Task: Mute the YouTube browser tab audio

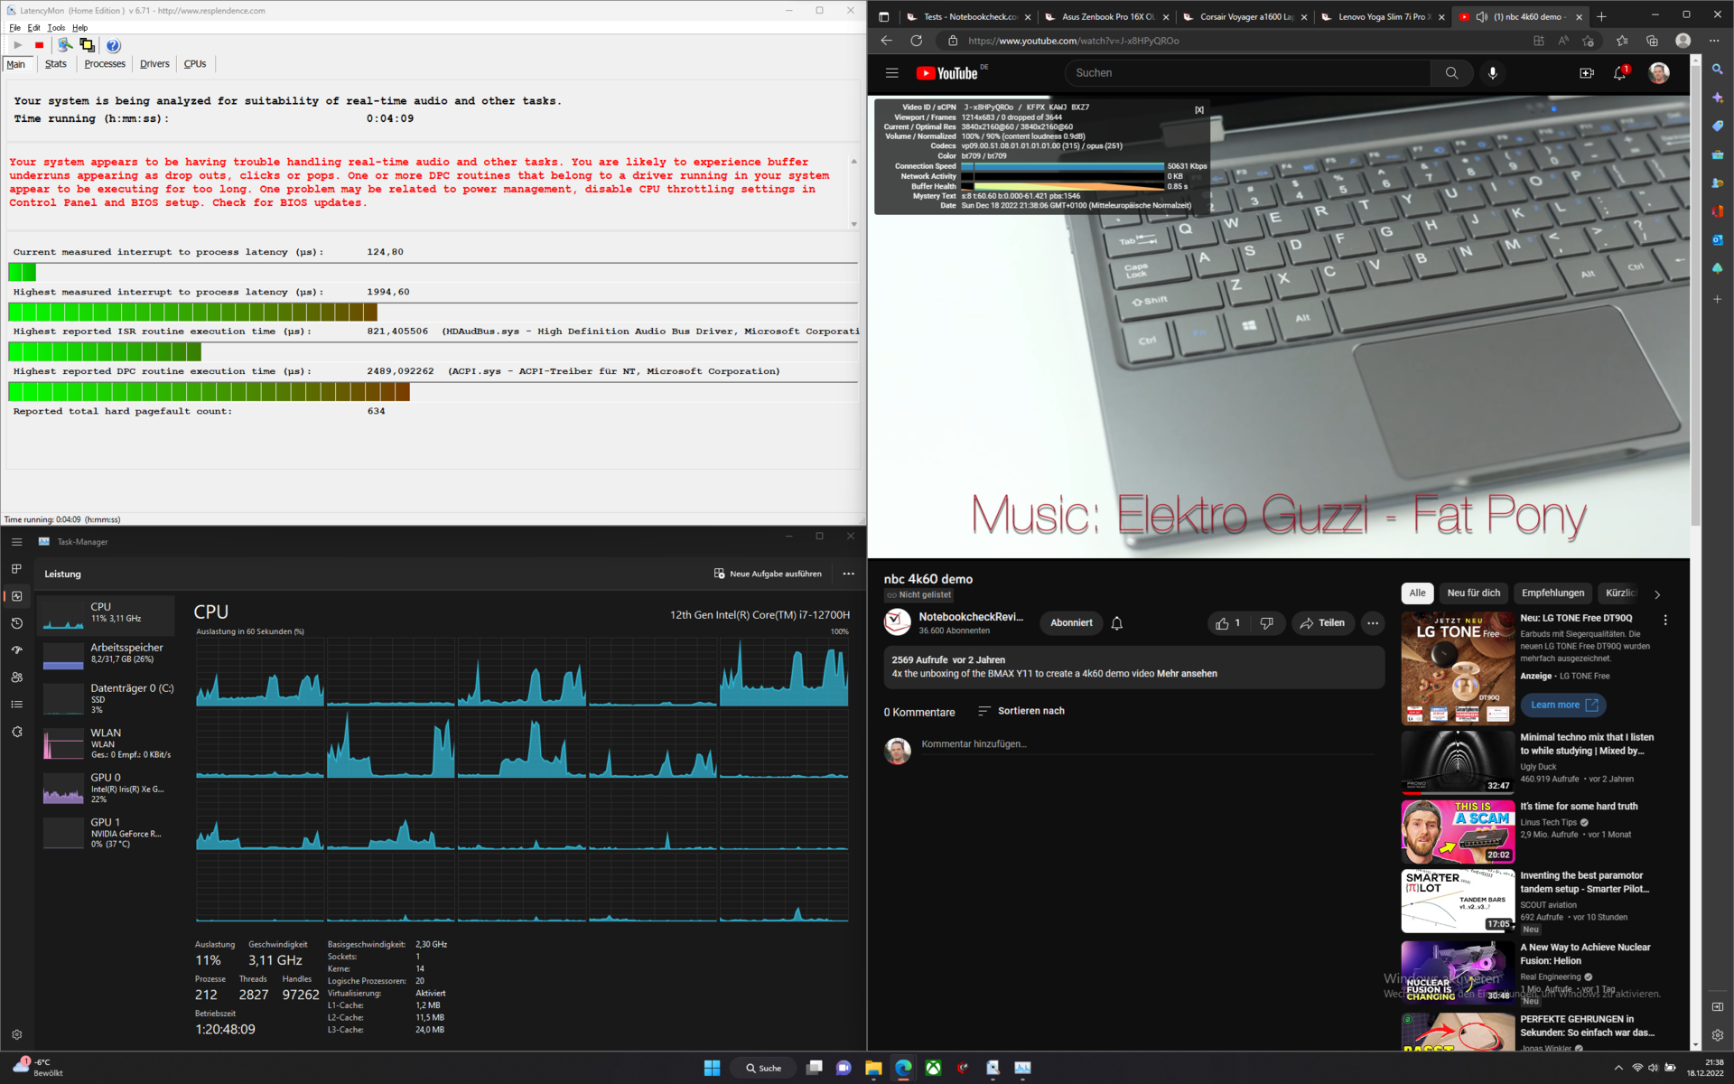Action: point(1482,17)
